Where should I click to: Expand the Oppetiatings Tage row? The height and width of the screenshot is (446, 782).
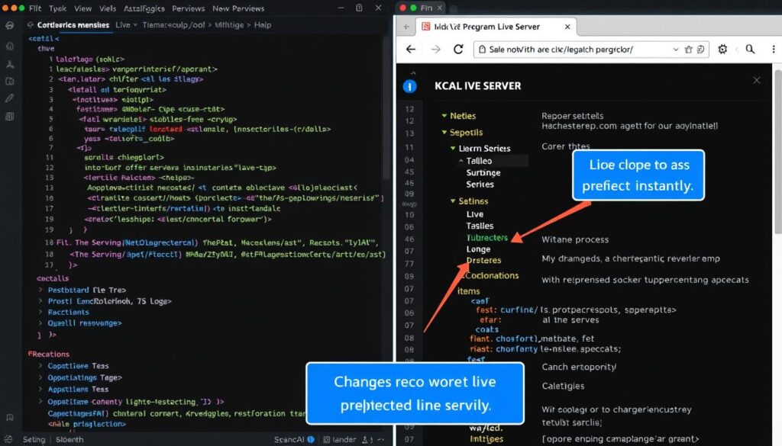coord(40,378)
